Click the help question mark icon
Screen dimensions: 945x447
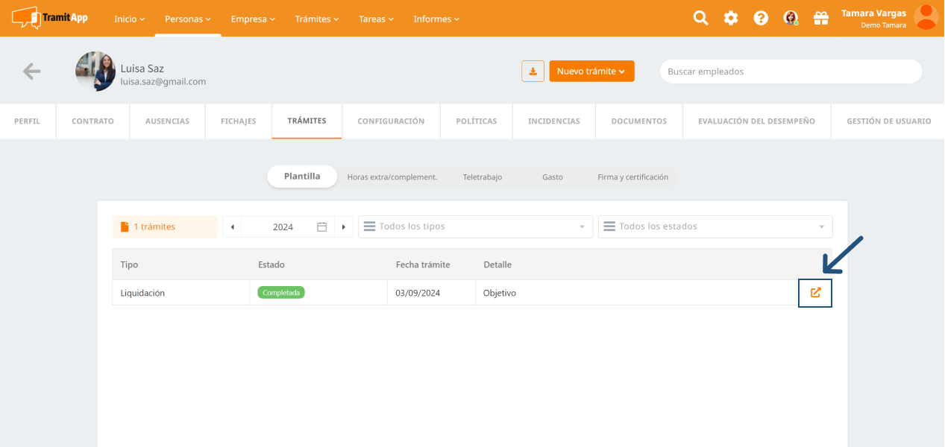click(761, 19)
